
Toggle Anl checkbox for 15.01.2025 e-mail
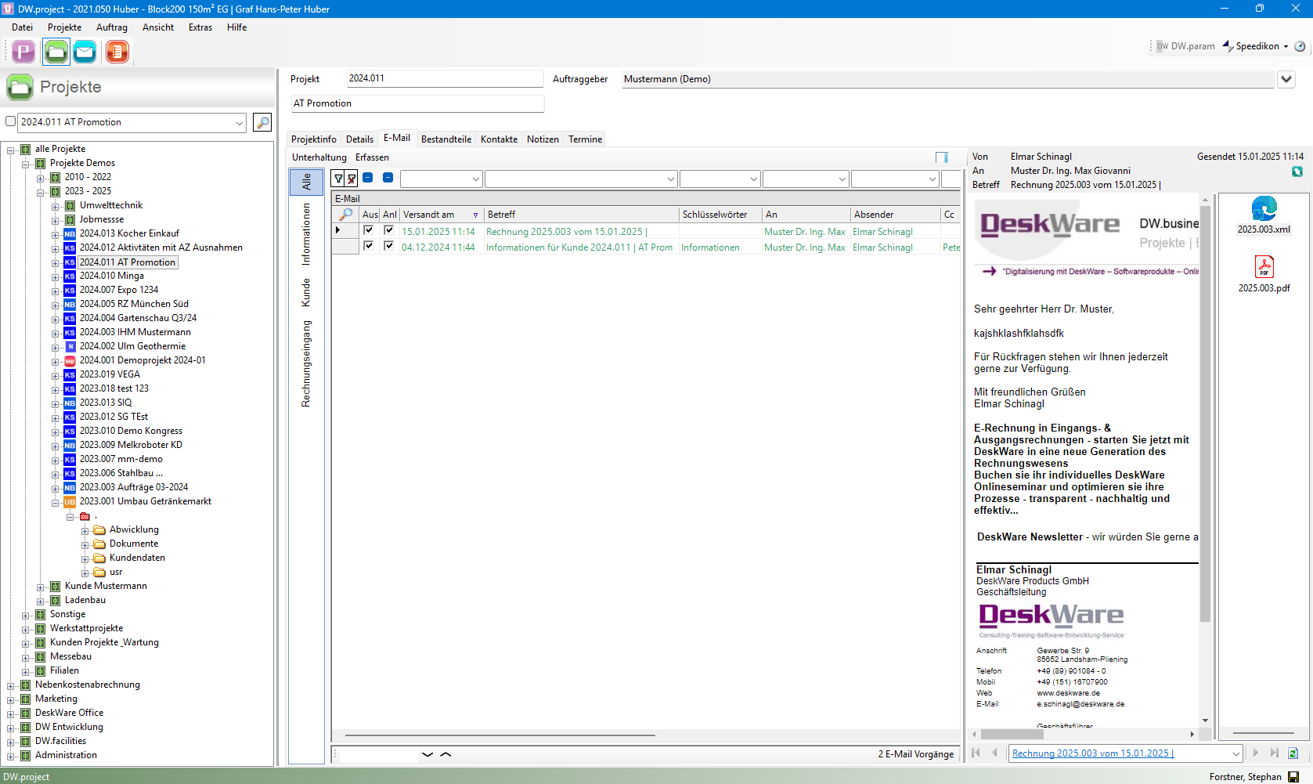[x=388, y=230]
